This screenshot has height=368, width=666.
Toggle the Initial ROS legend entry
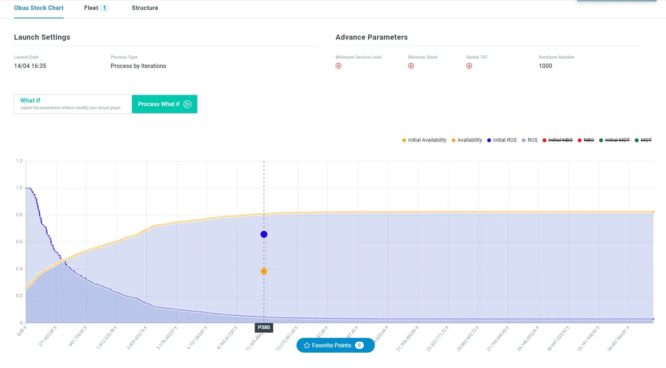click(x=502, y=140)
